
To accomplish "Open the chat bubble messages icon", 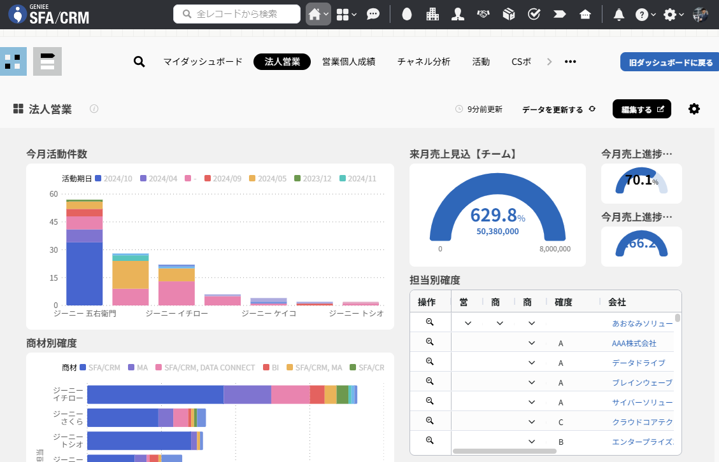I will [373, 14].
